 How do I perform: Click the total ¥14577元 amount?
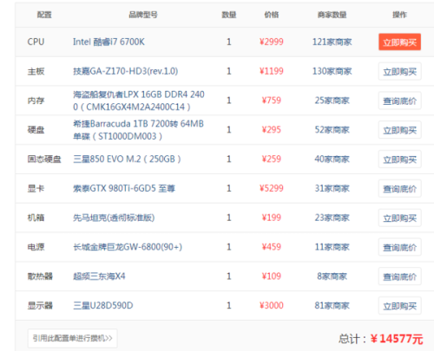(x=397, y=339)
